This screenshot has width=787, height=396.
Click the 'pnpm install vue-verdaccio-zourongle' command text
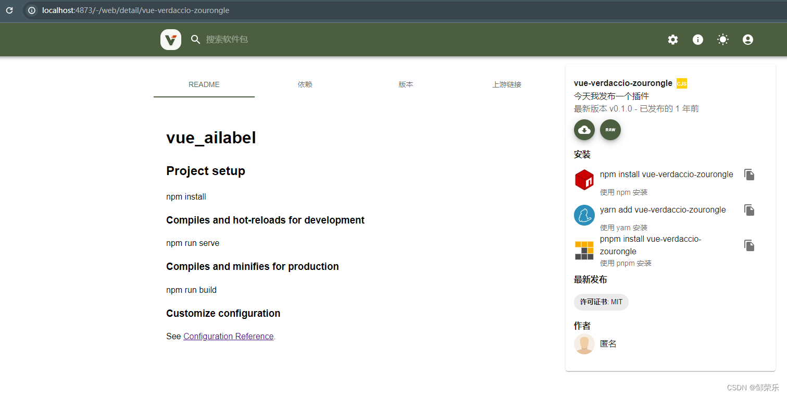tap(651, 245)
